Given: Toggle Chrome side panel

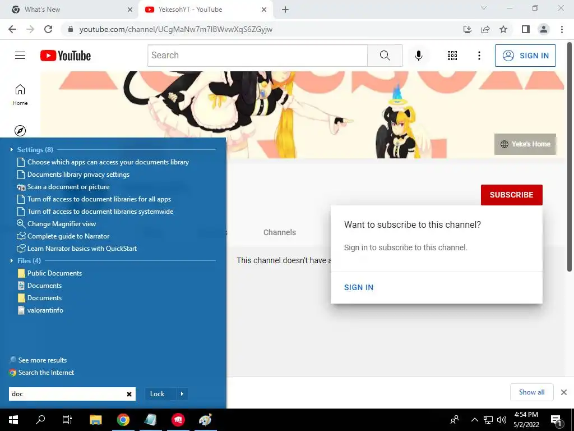Looking at the screenshot, I should tap(526, 29).
